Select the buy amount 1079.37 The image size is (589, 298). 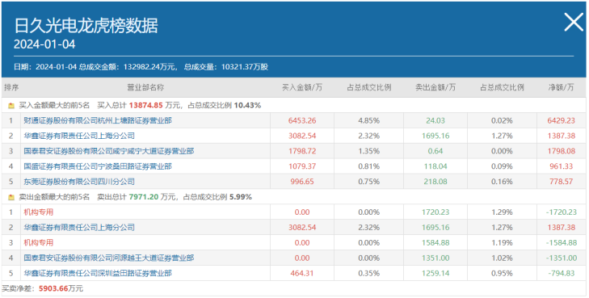[x=302, y=166]
